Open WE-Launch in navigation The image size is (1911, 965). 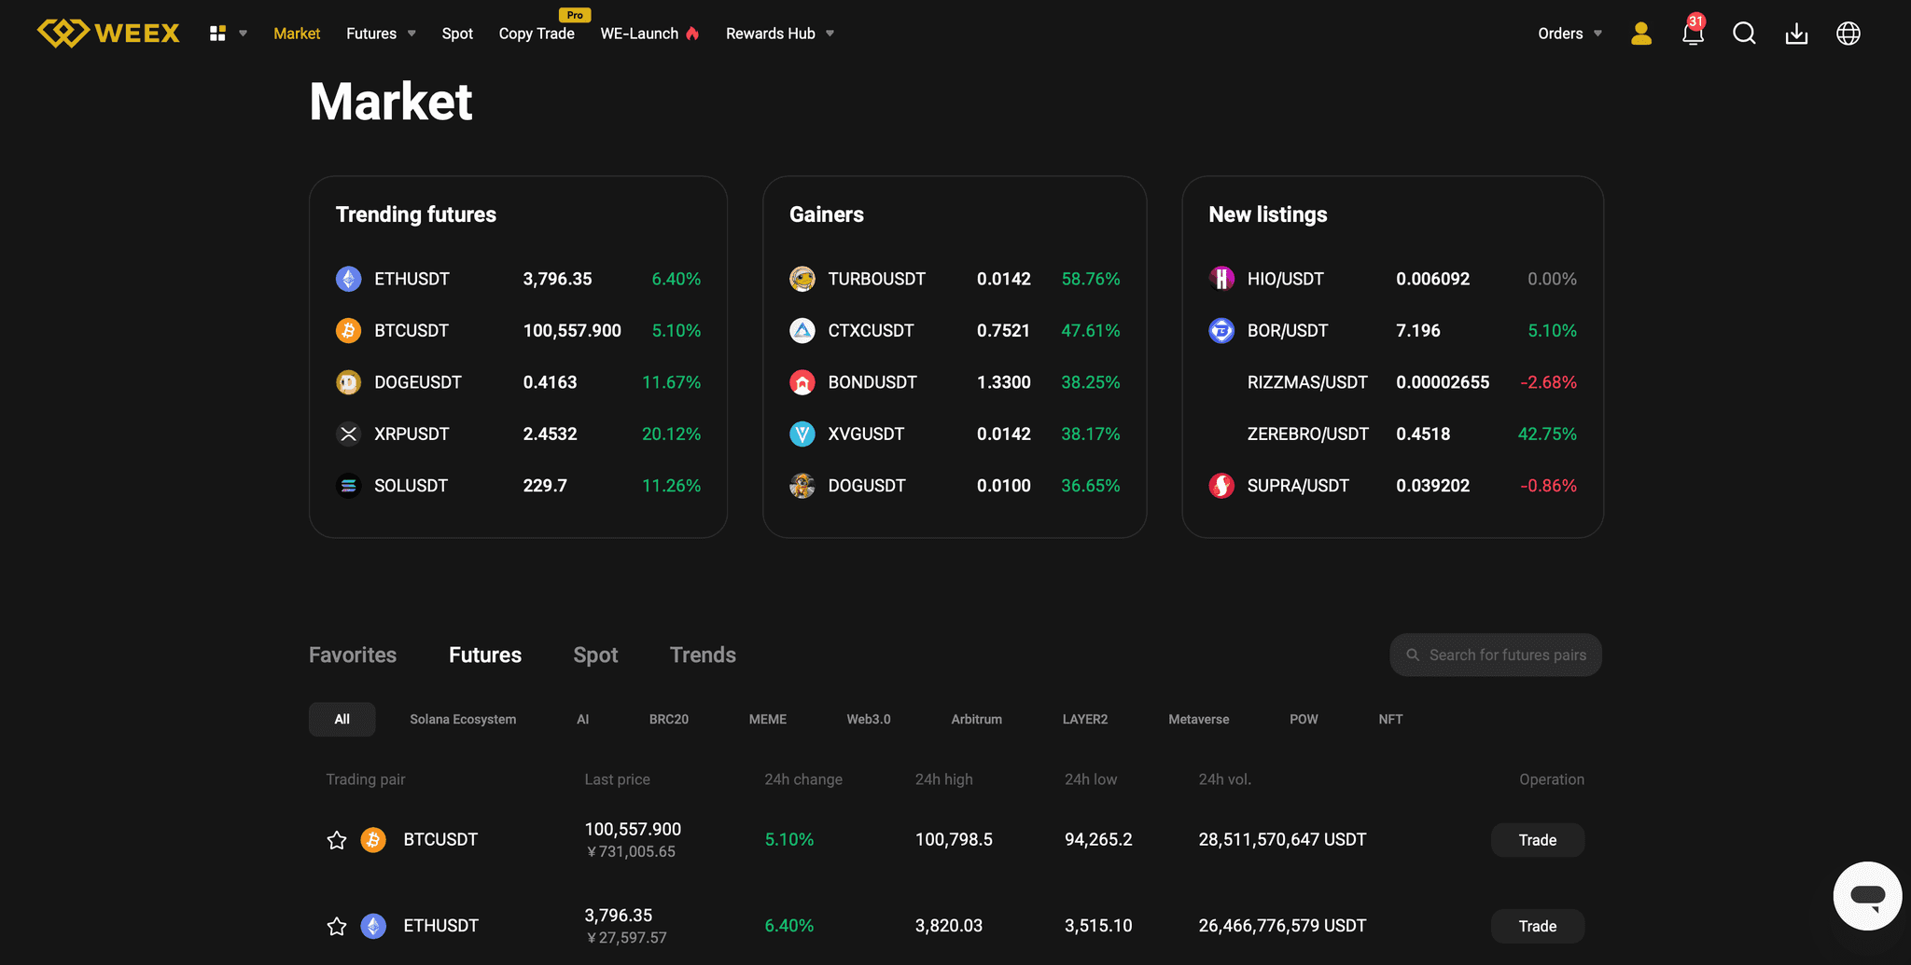[639, 34]
